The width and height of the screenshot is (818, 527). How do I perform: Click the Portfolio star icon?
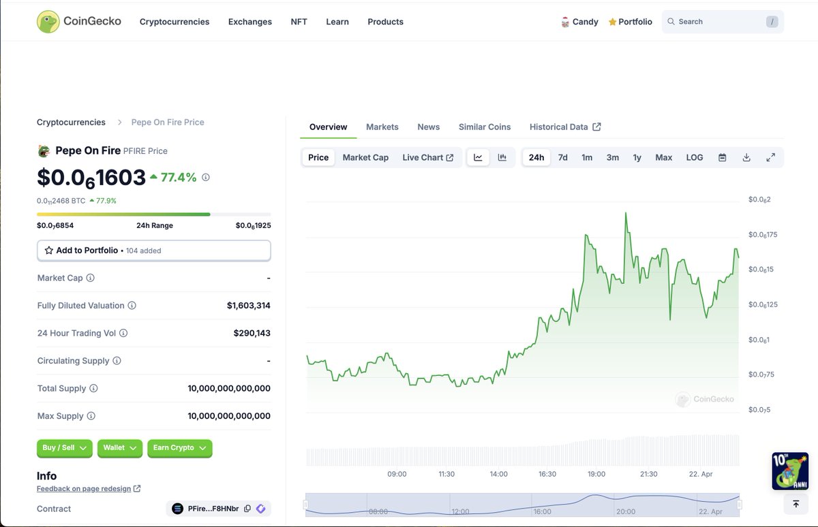[x=612, y=22]
